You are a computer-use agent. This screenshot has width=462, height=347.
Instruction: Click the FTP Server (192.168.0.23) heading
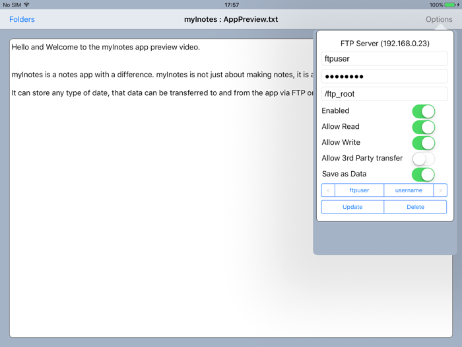[x=385, y=44]
